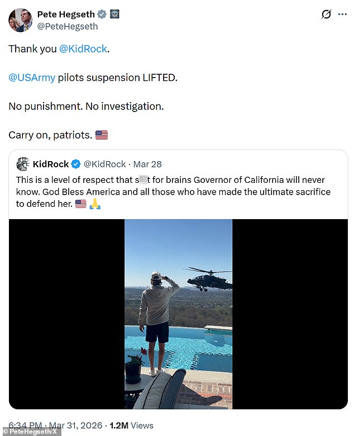Open the Mar 28 date of quoted post
Image resolution: width=354 pixels, height=436 pixels.
pos(148,164)
